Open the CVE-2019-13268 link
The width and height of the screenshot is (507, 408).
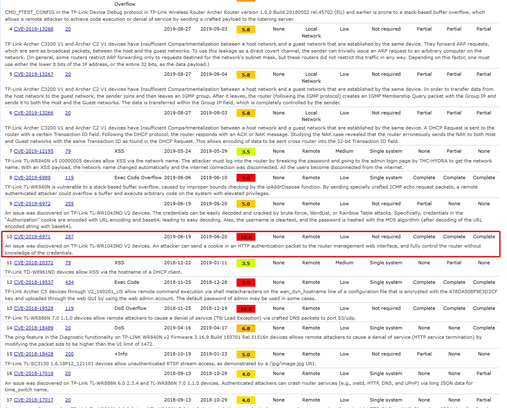[33, 29]
